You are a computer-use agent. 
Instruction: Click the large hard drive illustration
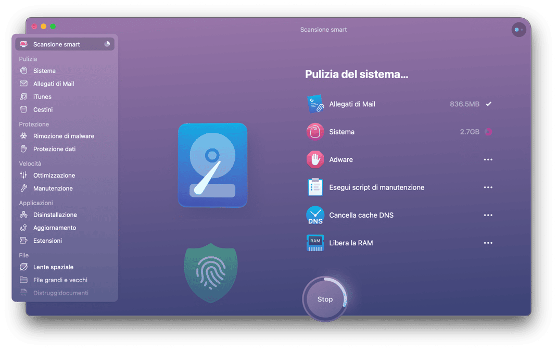click(x=212, y=165)
